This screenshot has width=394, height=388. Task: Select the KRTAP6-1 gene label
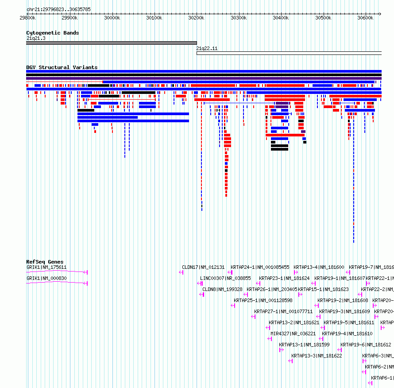[382, 378]
